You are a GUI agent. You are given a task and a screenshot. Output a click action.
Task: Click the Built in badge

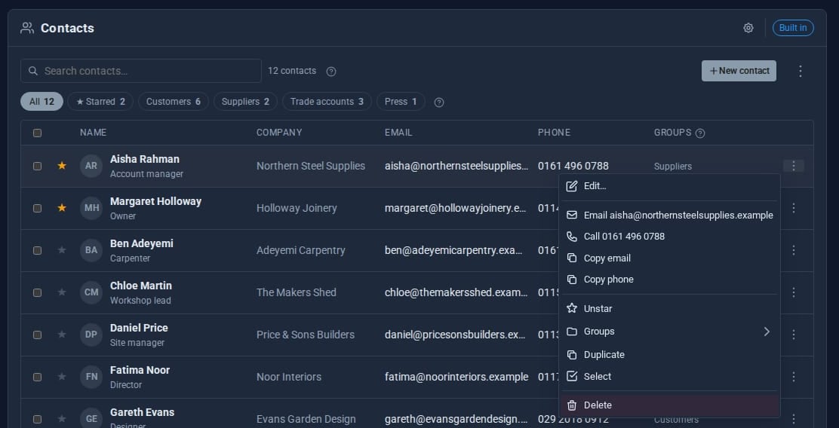point(793,28)
